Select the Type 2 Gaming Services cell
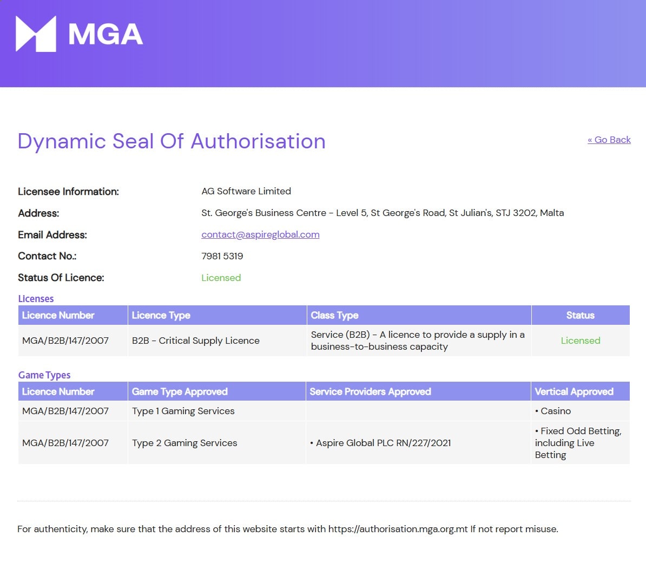 tap(184, 443)
